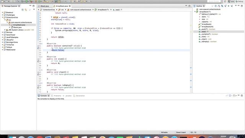
Task: Expand the Breakout project
Action: [x=3, y=12]
